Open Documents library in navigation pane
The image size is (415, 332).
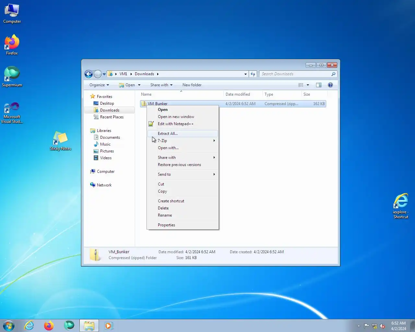point(110,137)
